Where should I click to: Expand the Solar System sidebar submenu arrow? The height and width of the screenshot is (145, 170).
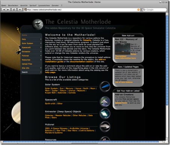[41, 43]
